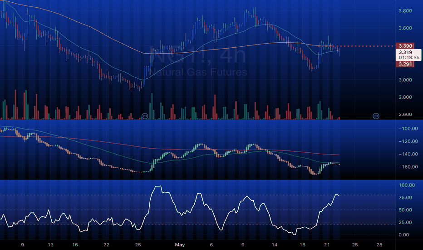This screenshot has width=423, height=250.
Task: Click date 21 on the time axis
Action: (x=327, y=245)
